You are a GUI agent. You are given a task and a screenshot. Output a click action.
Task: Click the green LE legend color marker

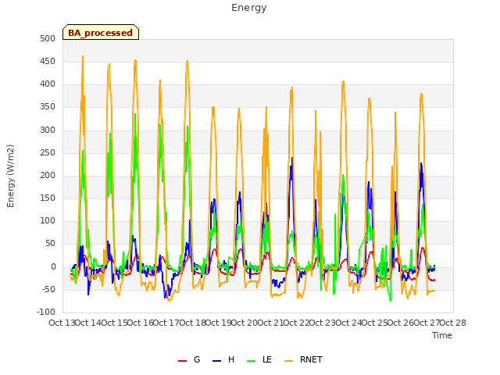[x=251, y=361]
